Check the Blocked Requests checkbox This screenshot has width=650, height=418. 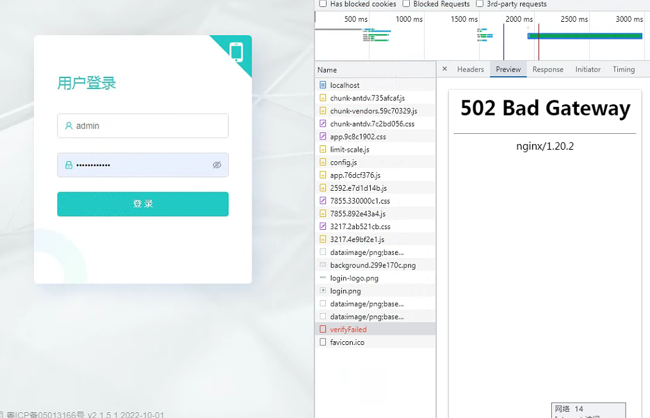click(x=406, y=4)
